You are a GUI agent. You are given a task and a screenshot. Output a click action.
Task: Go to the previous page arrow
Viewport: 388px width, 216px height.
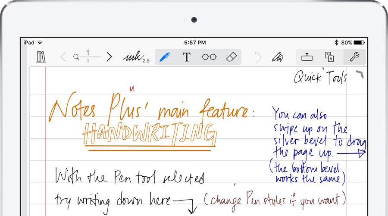(x=63, y=57)
